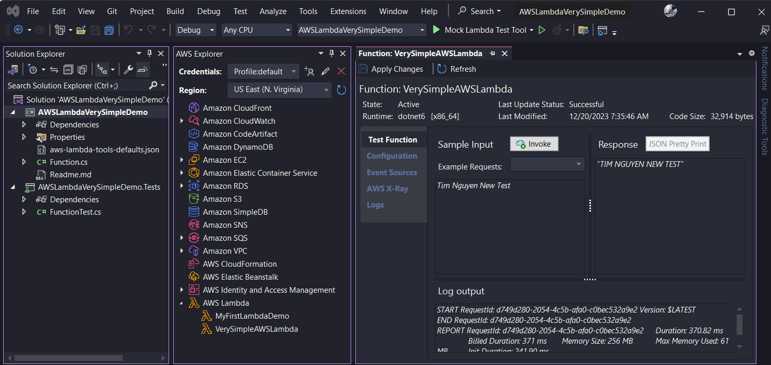This screenshot has height=365, width=771.
Task: Open Solution Explorer properties wrench icon
Action: click(x=128, y=69)
